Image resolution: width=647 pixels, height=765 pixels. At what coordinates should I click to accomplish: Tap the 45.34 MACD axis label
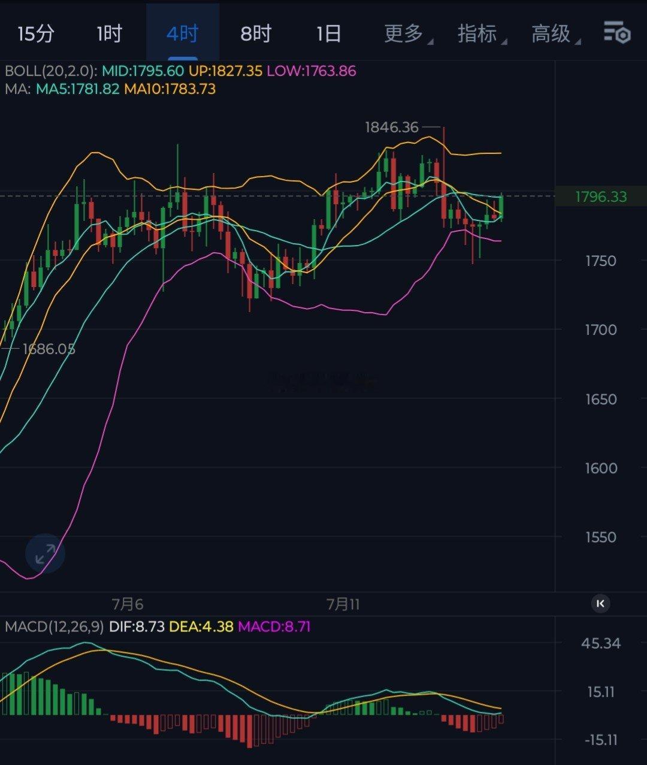coord(601,644)
